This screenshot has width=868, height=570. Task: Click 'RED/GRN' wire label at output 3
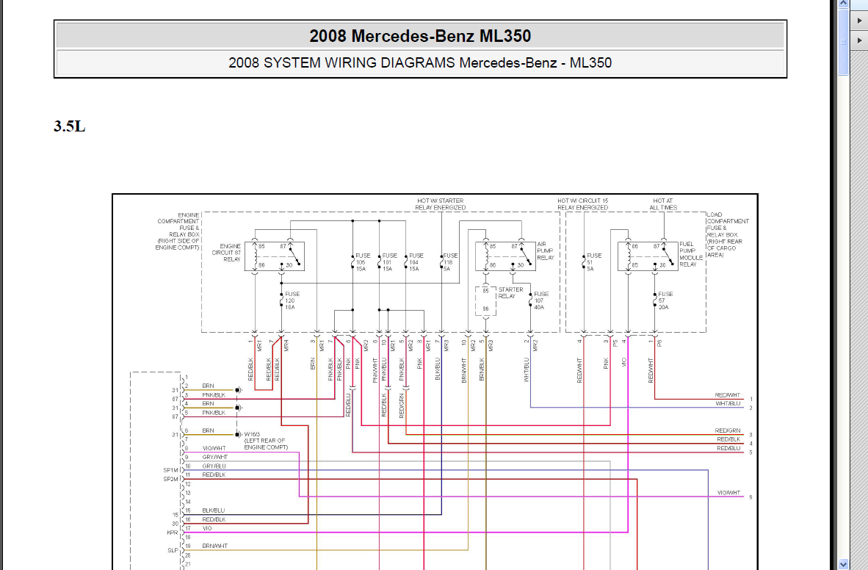(x=728, y=430)
